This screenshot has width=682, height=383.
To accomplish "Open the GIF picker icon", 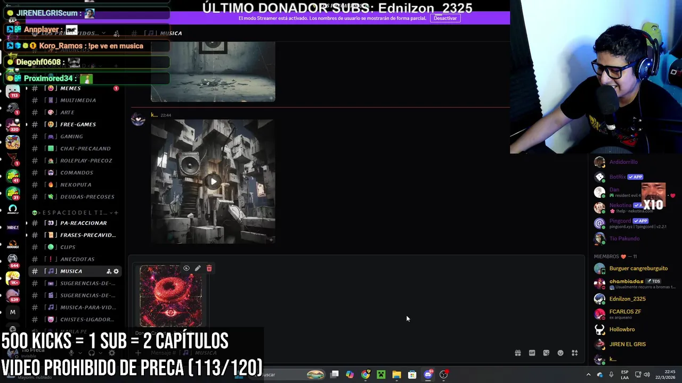I will click(x=532, y=353).
